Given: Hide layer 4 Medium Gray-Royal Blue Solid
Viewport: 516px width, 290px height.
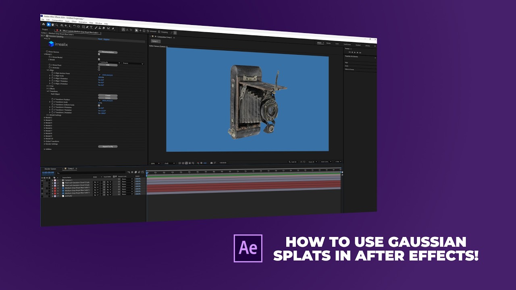Looking at the screenshot, I should pos(42,188).
